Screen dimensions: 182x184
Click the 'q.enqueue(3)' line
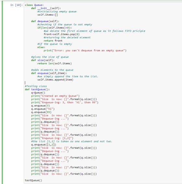tap(40, 105)
